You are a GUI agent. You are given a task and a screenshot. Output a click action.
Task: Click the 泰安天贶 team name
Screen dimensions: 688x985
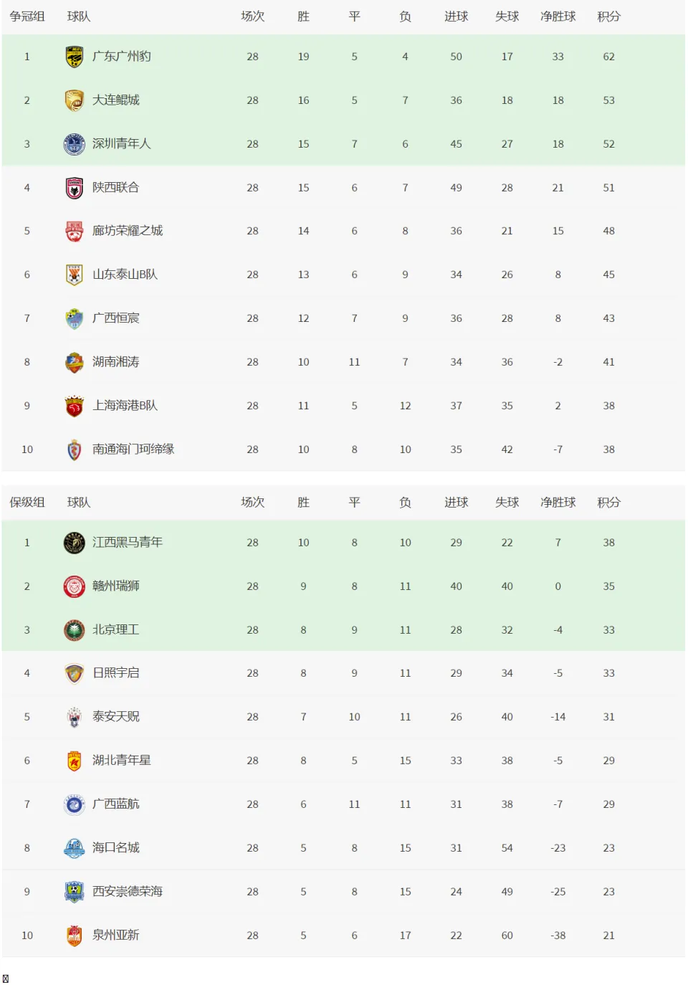point(115,717)
